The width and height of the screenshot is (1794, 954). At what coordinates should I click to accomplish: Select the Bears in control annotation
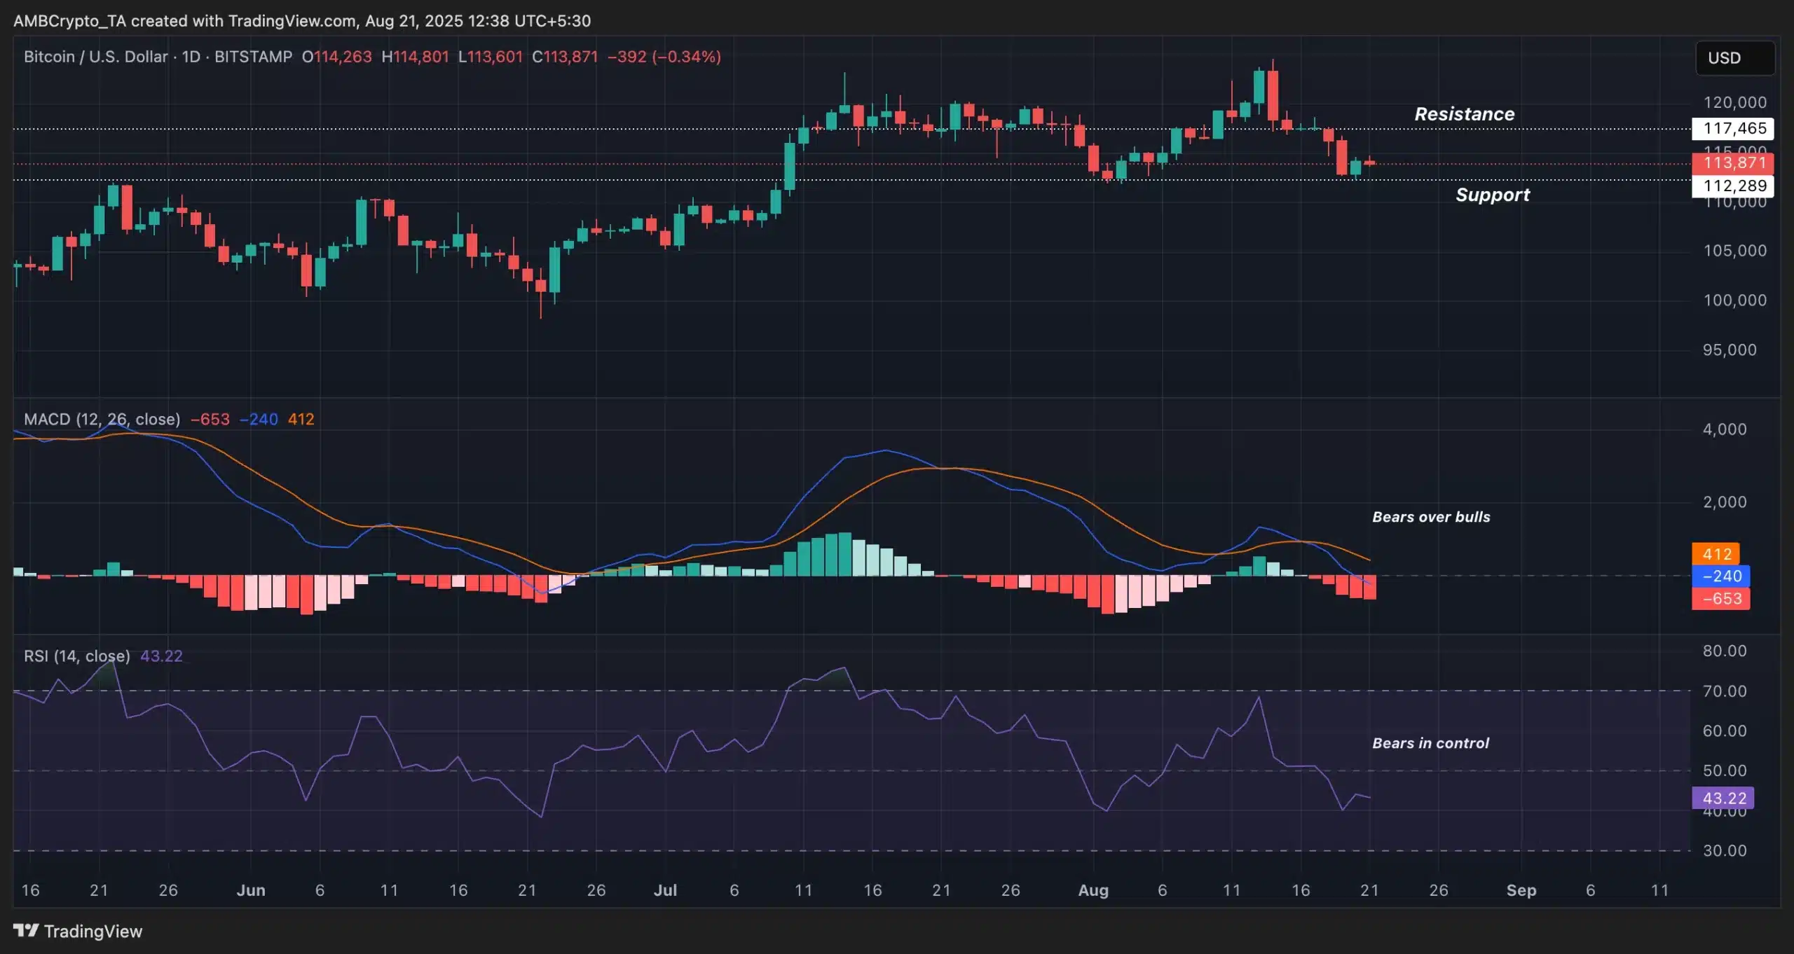(x=1430, y=743)
